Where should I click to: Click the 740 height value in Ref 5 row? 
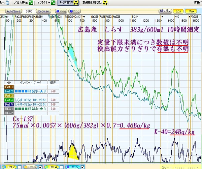pyautogui.click(x=53, y=104)
